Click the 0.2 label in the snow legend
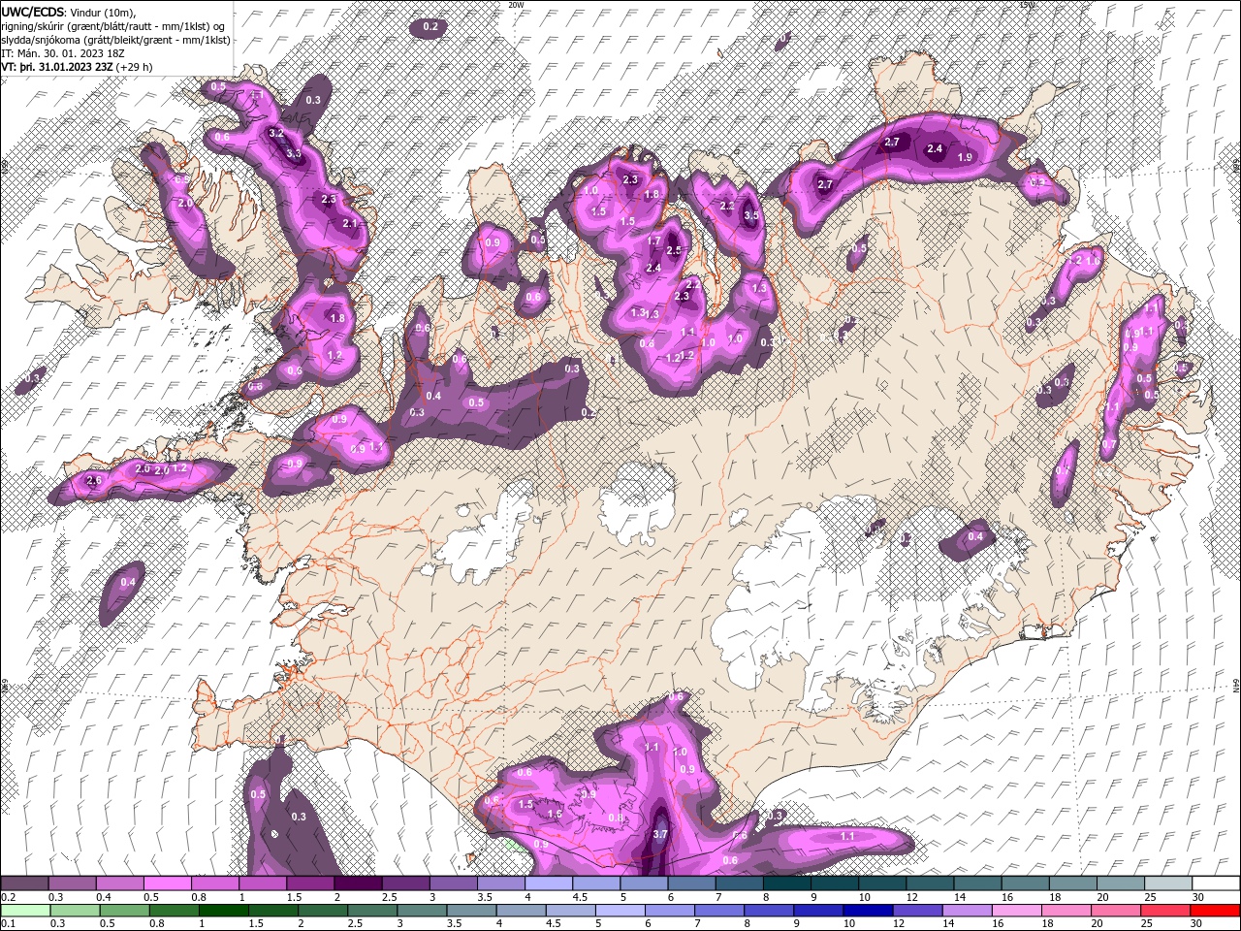 pos(8,897)
